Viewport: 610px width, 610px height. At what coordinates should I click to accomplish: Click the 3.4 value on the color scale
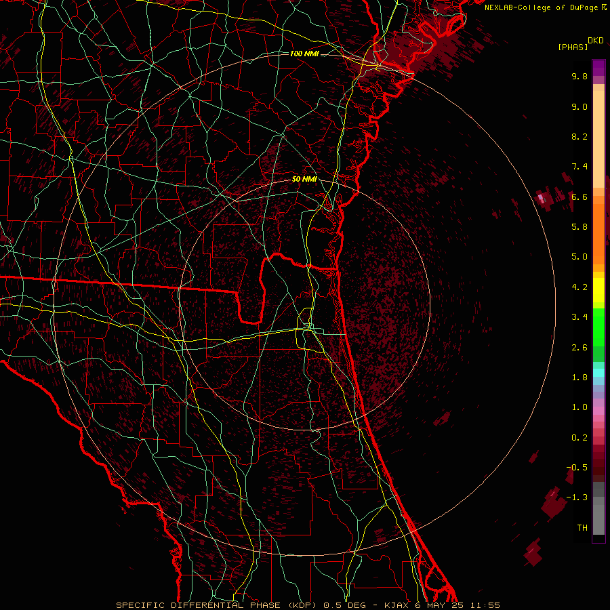point(579,317)
